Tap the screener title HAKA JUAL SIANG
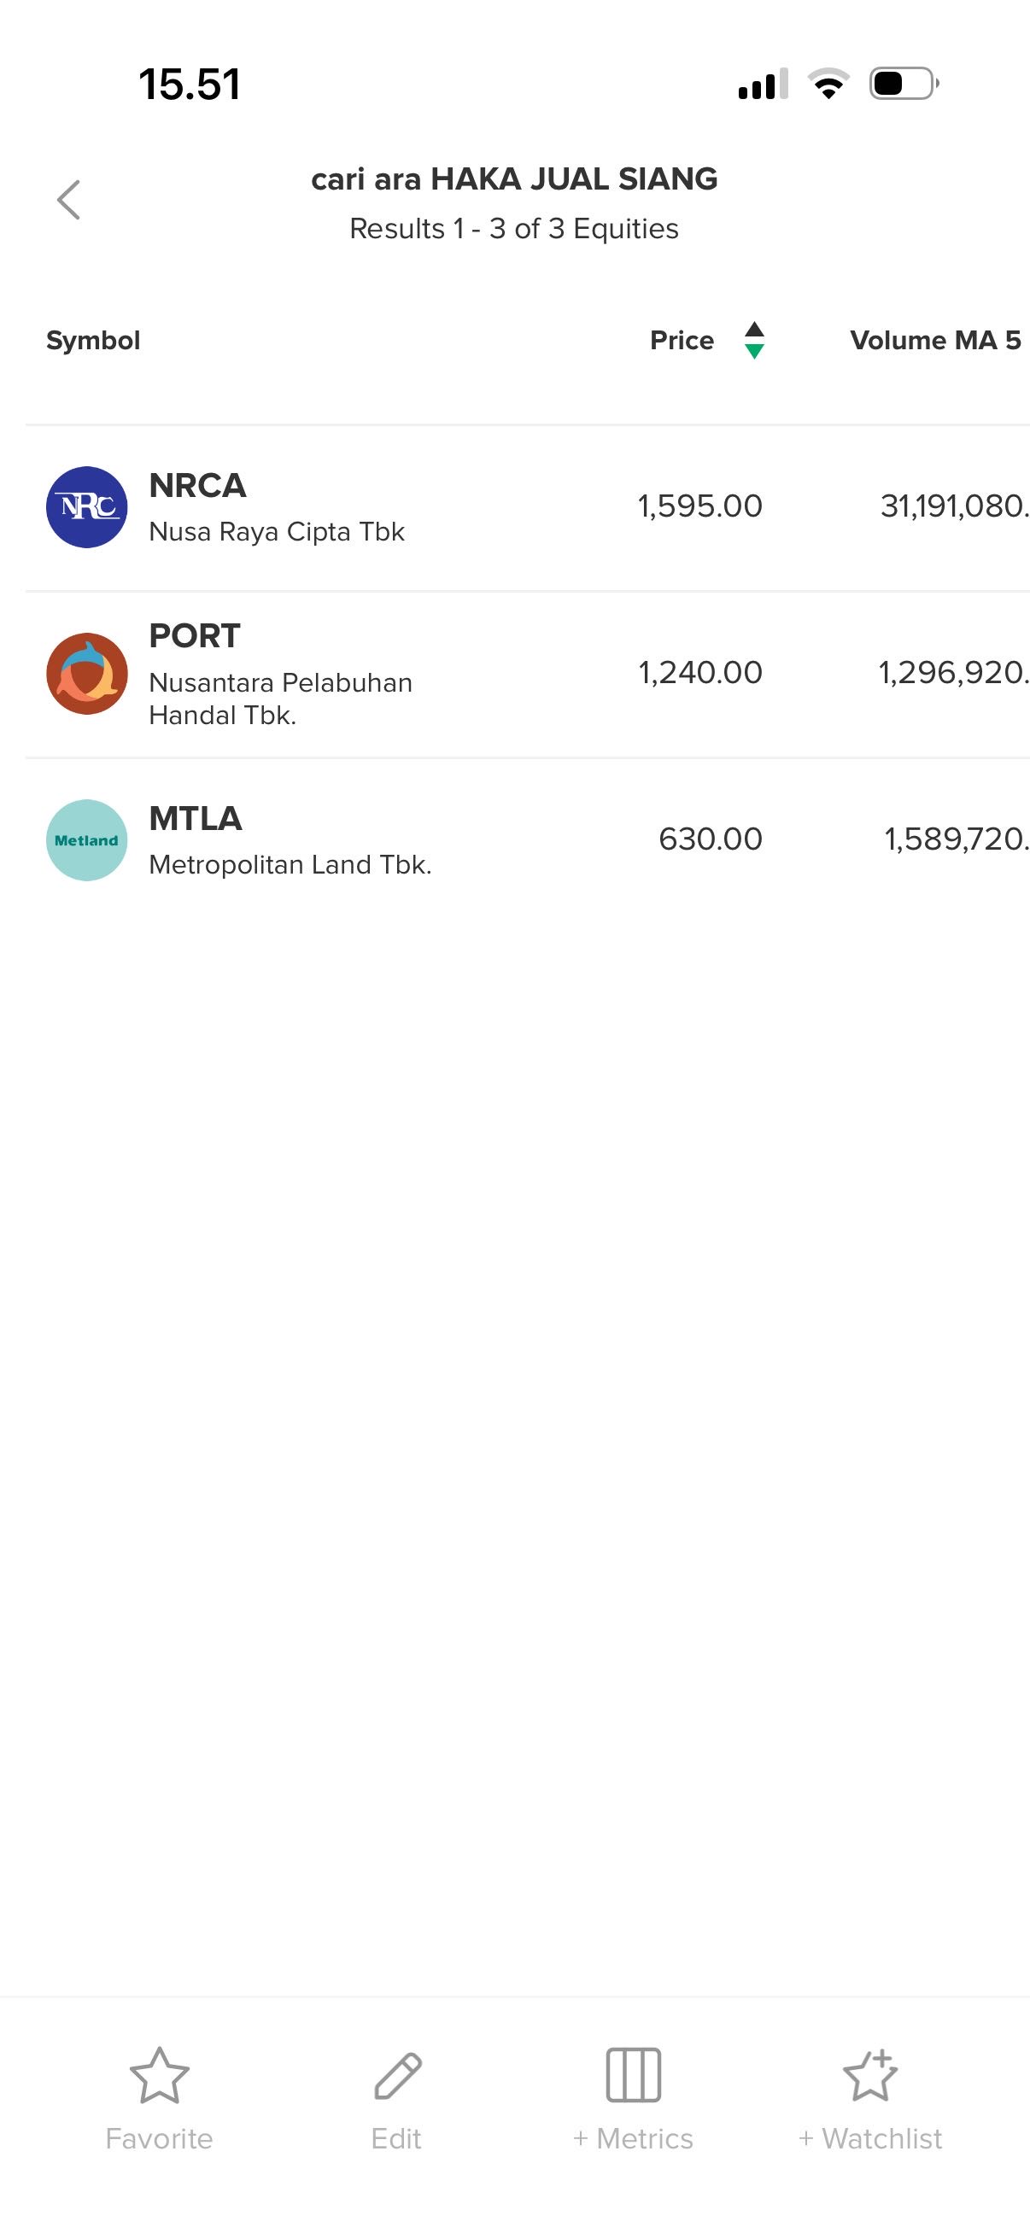 [514, 179]
